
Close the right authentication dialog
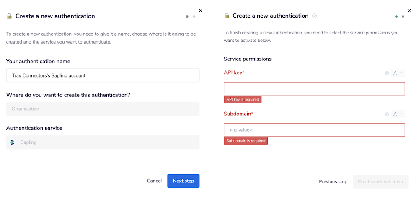409,10
